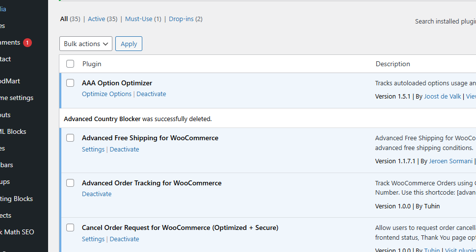Image resolution: width=476 pixels, height=252 pixels.
Task: Click the Advanced Order Tracking for WooCommerce title
Action: click(152, 183)
